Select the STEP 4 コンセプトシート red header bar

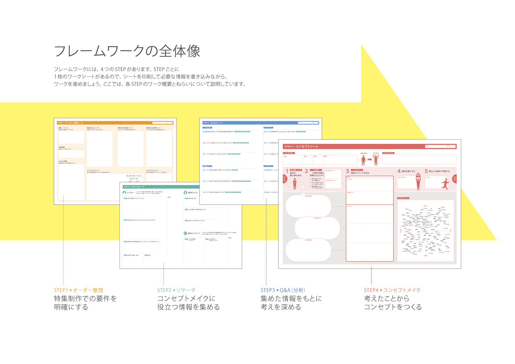click(x=369, y=147)
